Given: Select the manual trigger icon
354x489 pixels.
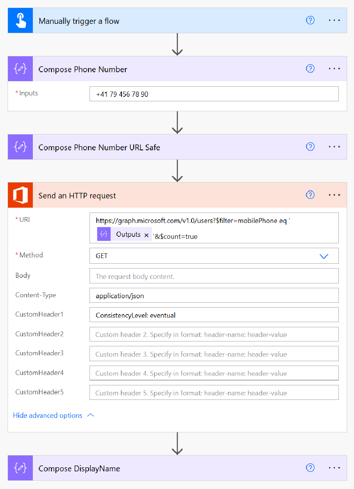Looking at the screenshot, I should point(20,20).
